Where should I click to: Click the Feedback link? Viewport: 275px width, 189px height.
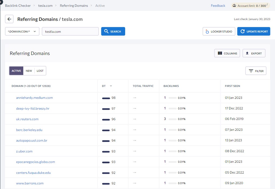coord(218,6)
